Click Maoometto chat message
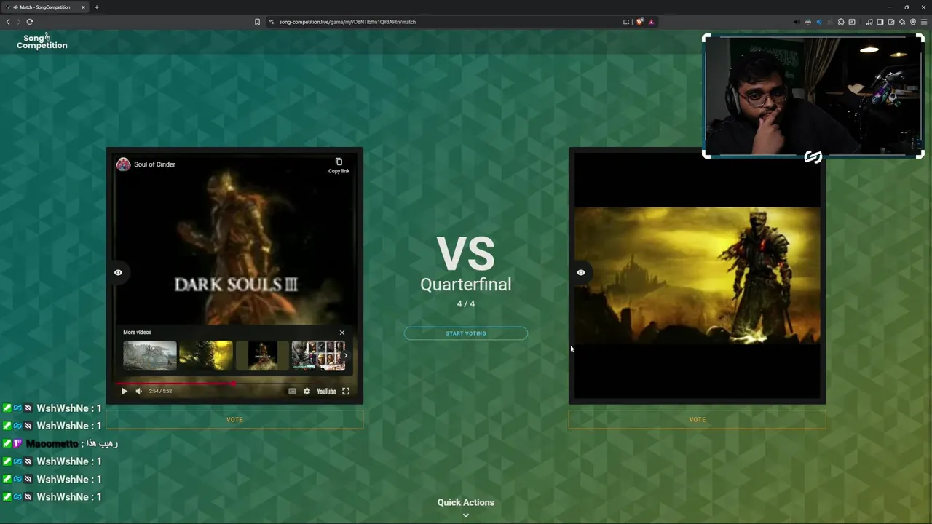Image resolution: width=932 pixels, height=524 pixels. tap(62, 444)
